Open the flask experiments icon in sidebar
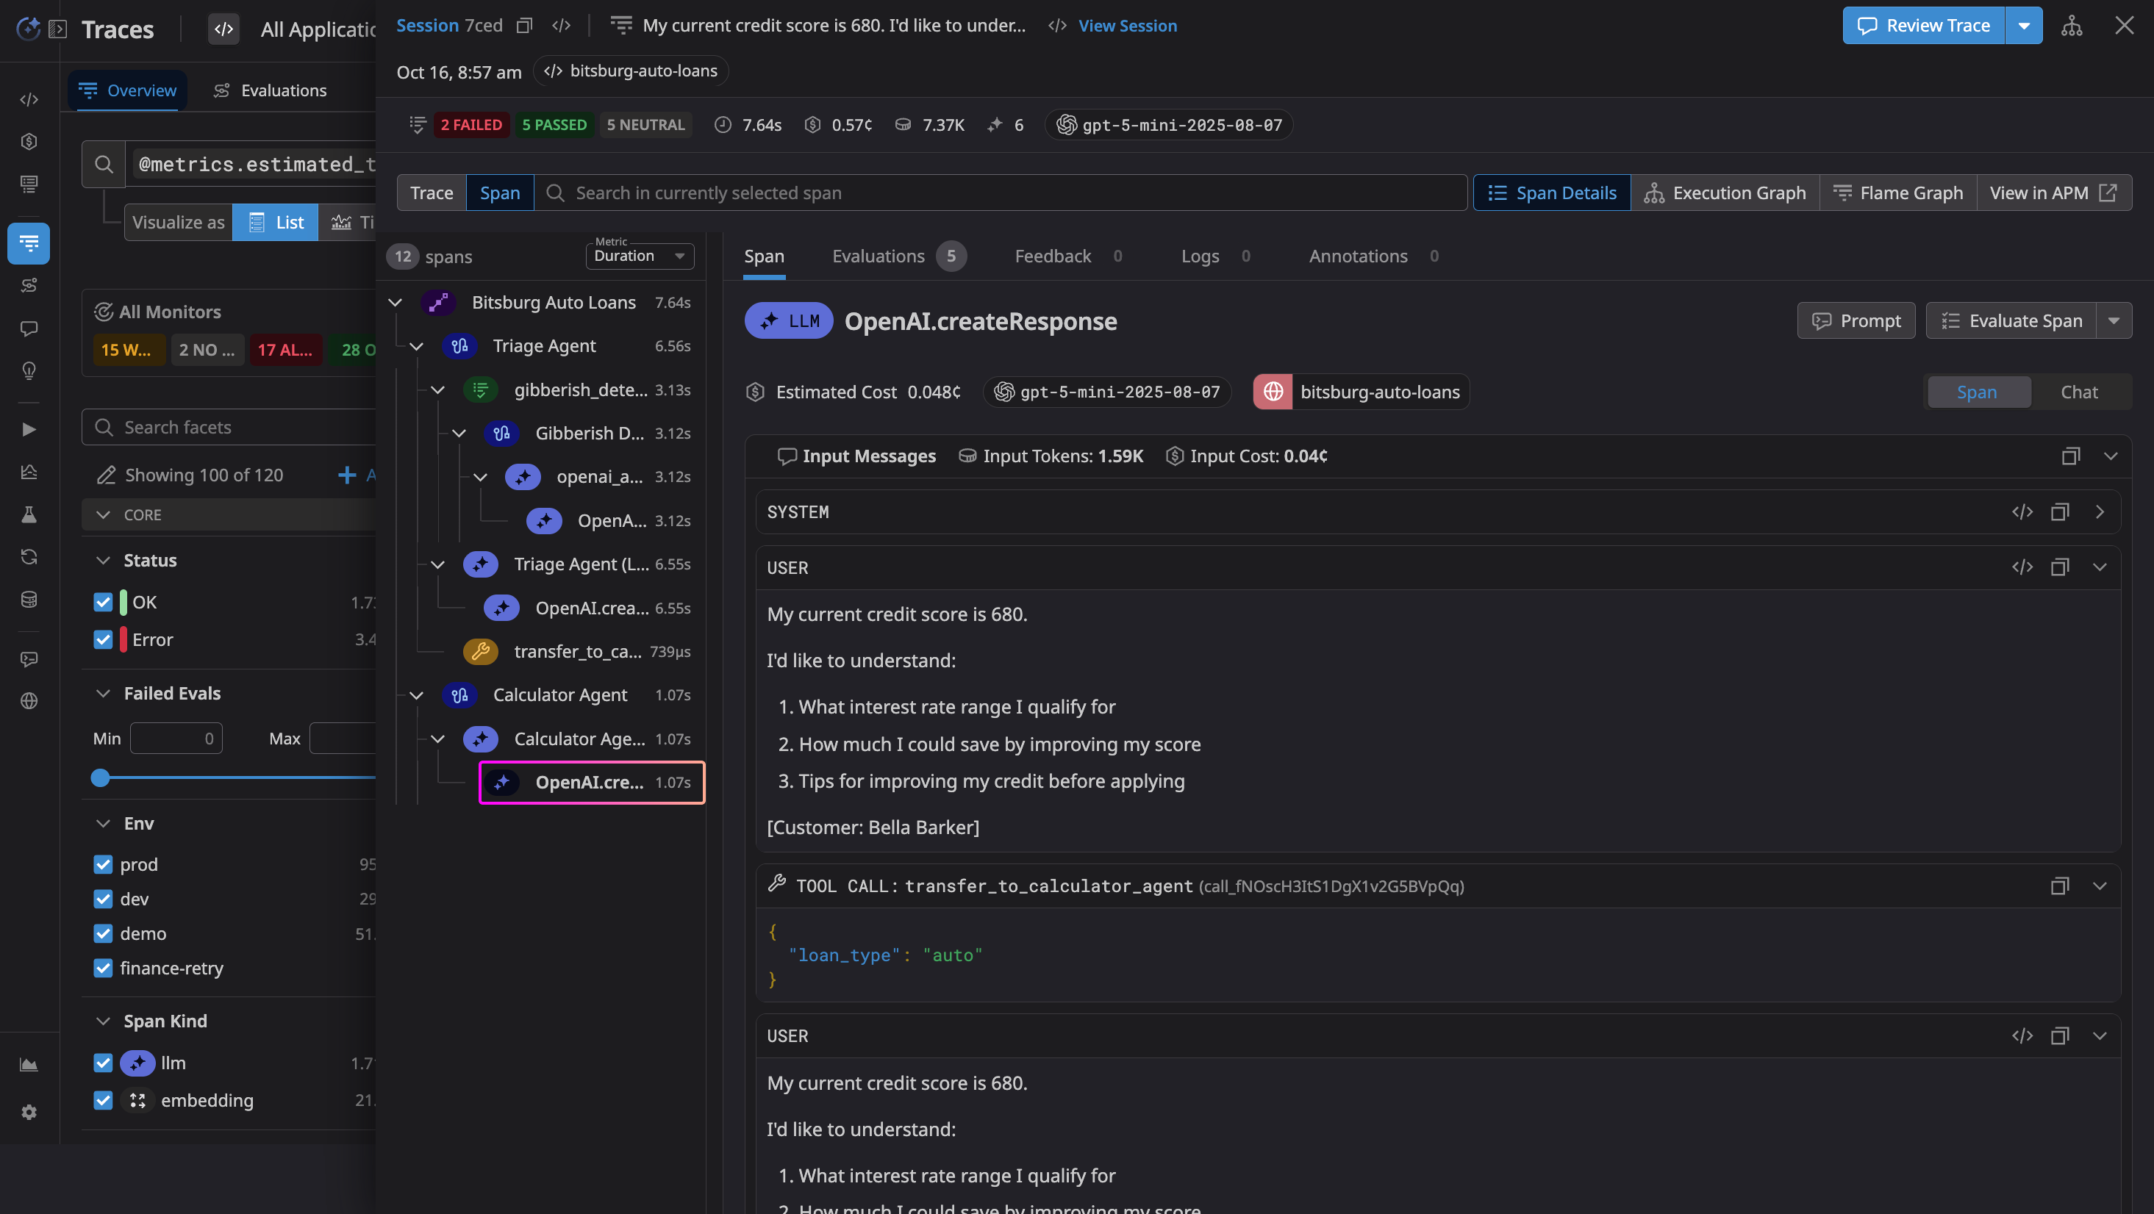 point(29,515)
